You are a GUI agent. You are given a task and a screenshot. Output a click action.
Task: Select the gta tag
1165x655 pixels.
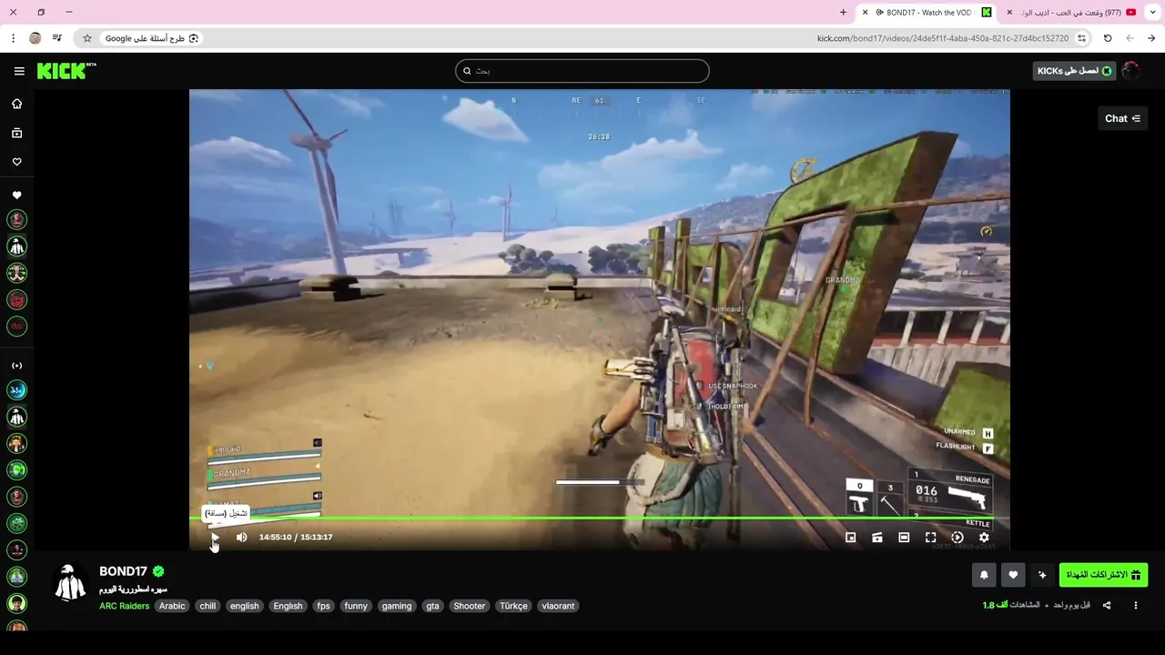pyautogui.click(x=432, y=606)
